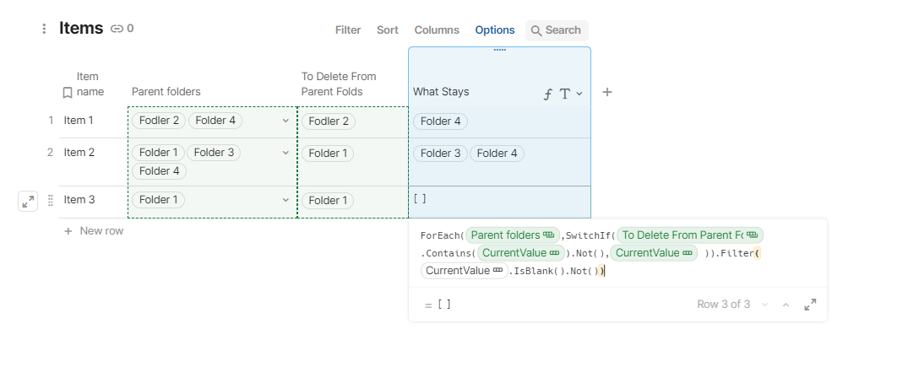Open the Filter menu

[348, 30]
